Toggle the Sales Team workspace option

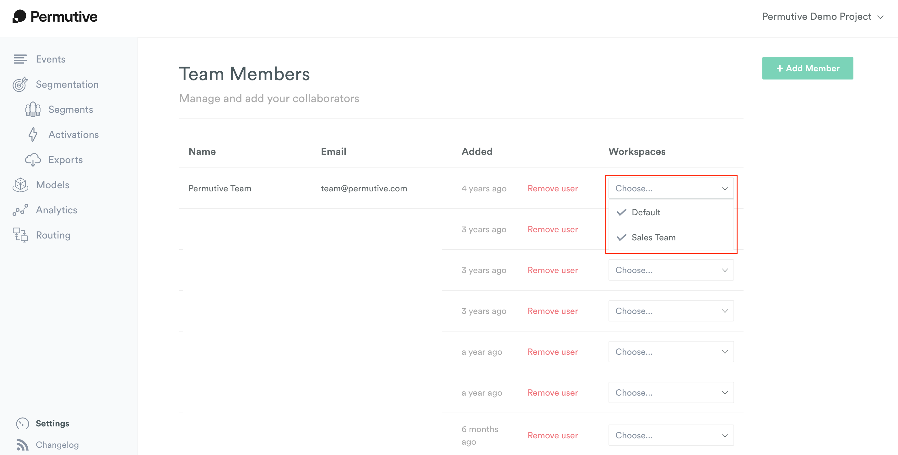pyautogui.click(x=671, y=237)
